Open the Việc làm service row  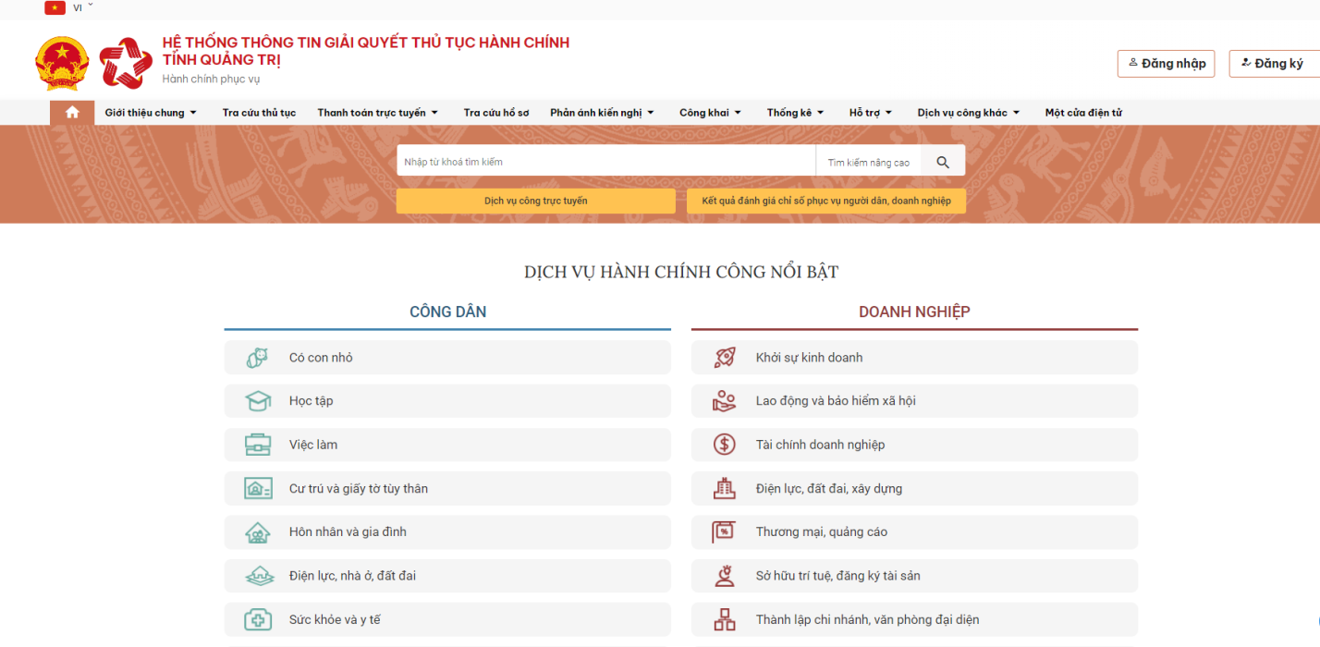(447, 445)
